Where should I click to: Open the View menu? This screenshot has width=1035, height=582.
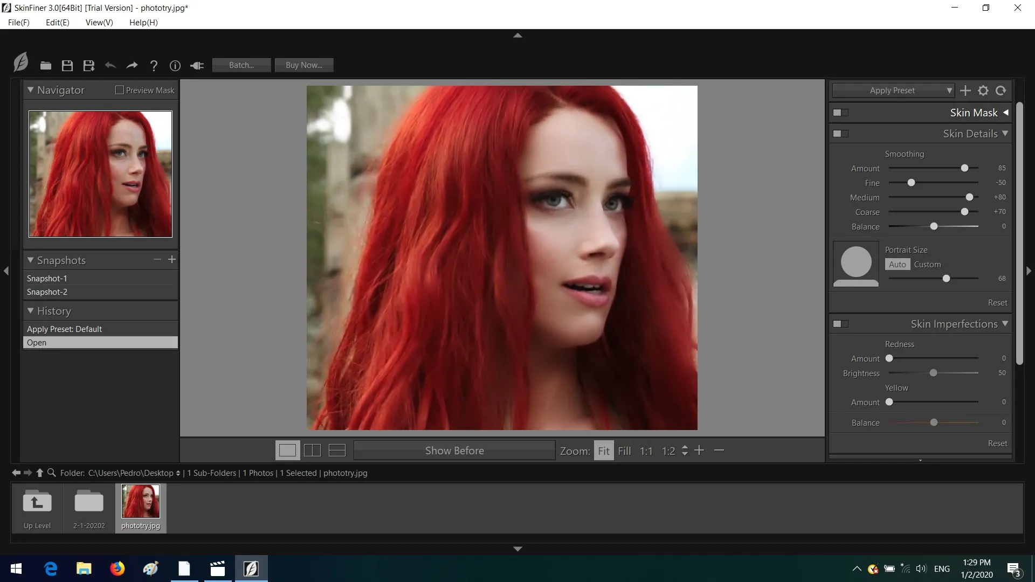pyautogui.click(x=99, y=22)
